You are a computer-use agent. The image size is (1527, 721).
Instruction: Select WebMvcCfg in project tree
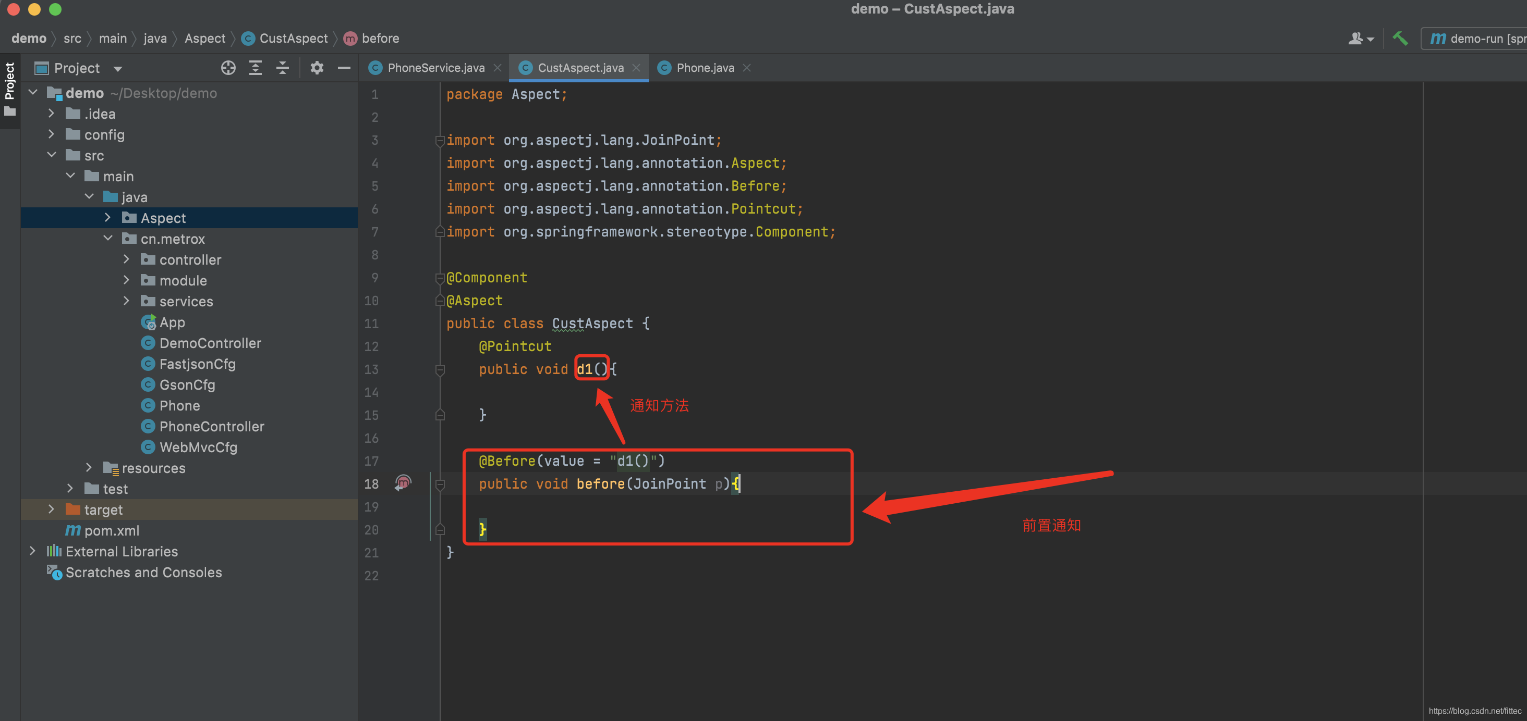pos(190,447)
